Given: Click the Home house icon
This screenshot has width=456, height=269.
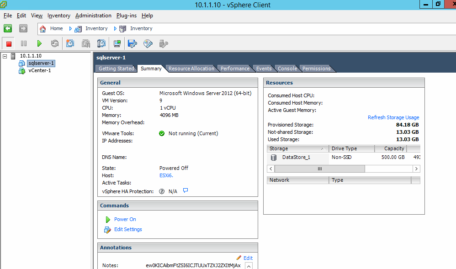Looking at the screenshot, I should click(43, 28).
